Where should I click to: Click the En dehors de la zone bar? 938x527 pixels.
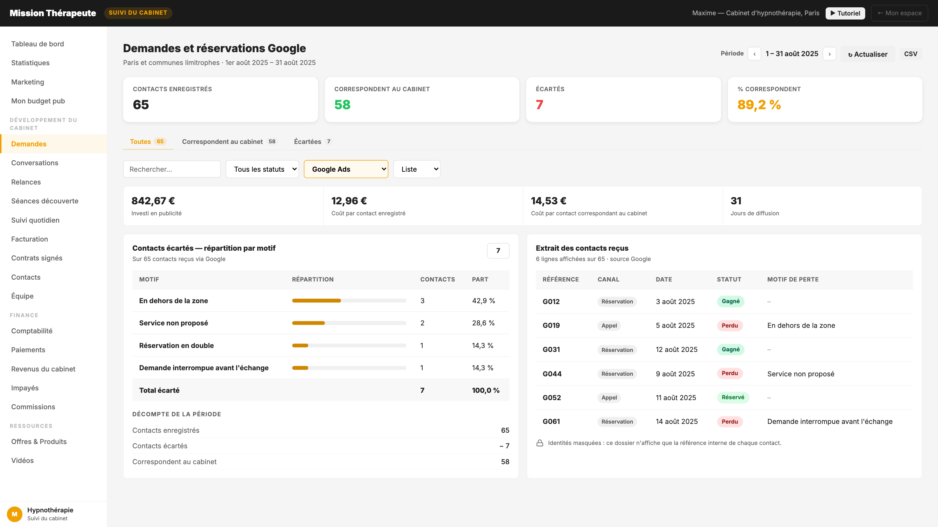[349, 301]
